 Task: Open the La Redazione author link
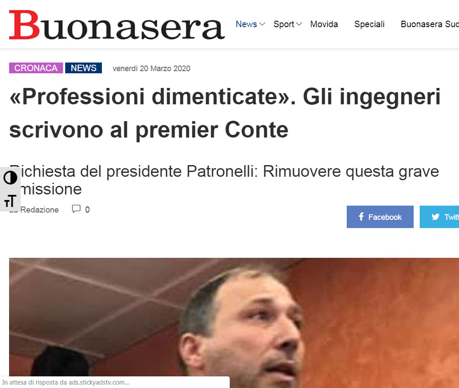click(x=34, y=210)
